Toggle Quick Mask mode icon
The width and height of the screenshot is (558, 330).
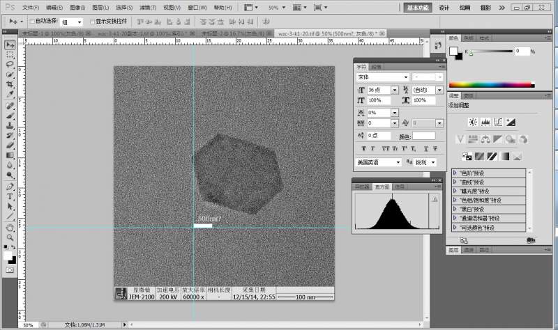coord(10,269)
